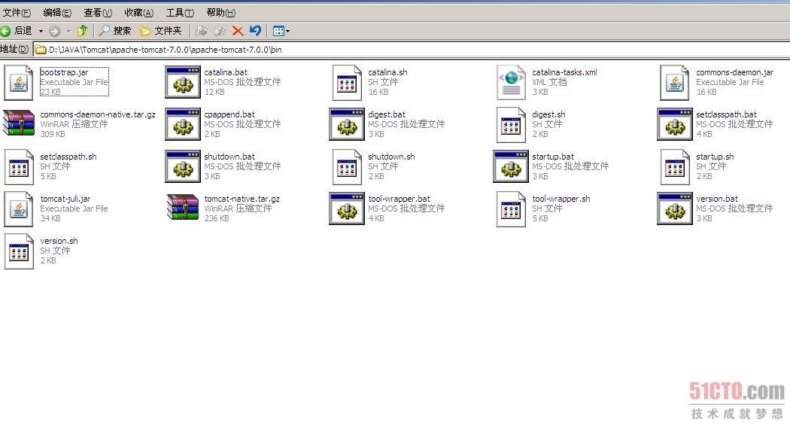Open the 工具(T) menu
The width and height of the screenshot is (790, 426).
coord(179,13)
